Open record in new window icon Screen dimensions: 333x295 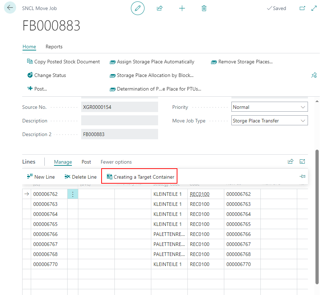click(x=302, y=8)
